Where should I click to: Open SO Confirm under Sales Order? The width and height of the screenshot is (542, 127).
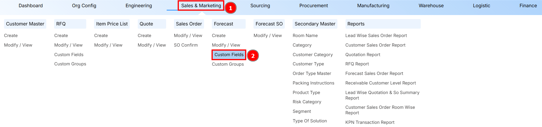[x=186, y=45]
